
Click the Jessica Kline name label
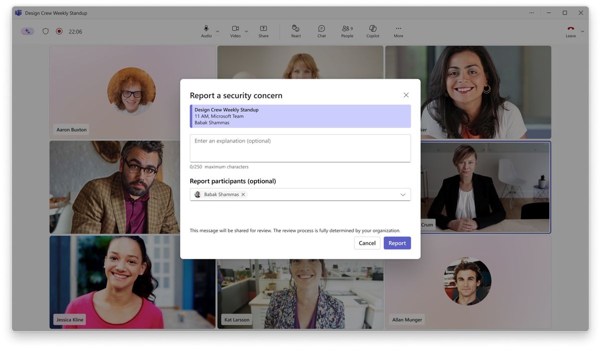click(70, 319)
